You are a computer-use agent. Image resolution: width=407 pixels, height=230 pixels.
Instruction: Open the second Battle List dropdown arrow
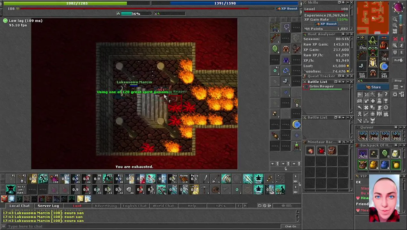click(344, 118)
